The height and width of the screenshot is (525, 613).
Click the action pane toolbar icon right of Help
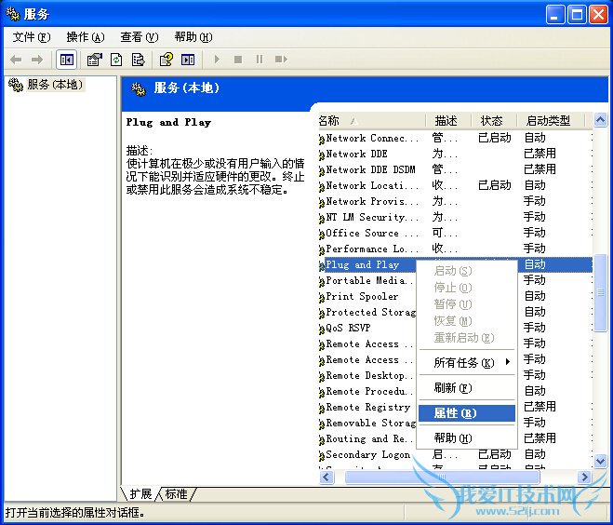pyautogui.click(x=188, y=60)
